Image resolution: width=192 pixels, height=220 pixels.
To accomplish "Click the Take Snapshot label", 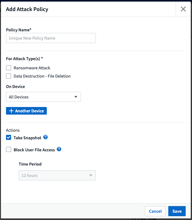I will click(x=28, y=138).
